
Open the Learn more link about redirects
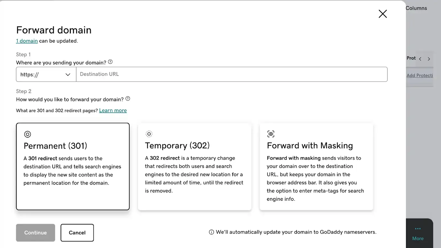coord(113,110)
